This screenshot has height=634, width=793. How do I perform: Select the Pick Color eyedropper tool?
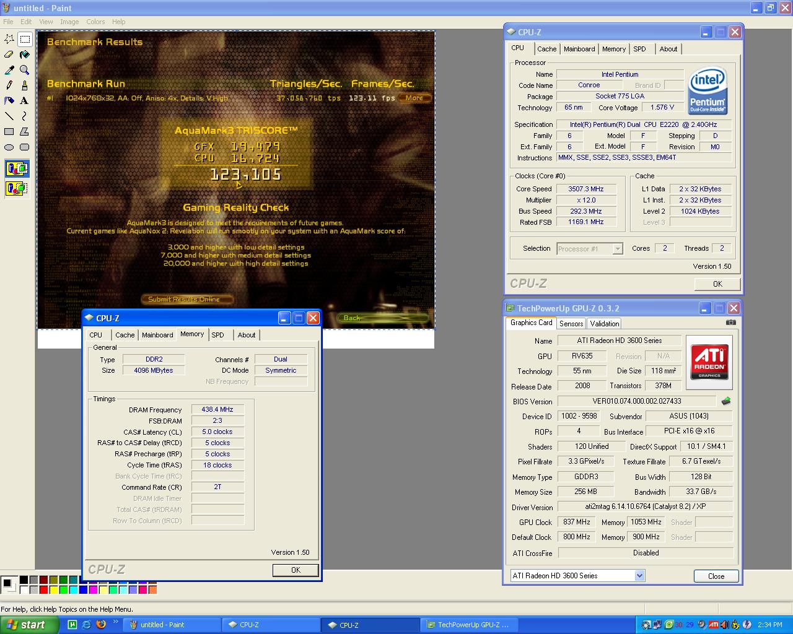[x=9, y=70]
